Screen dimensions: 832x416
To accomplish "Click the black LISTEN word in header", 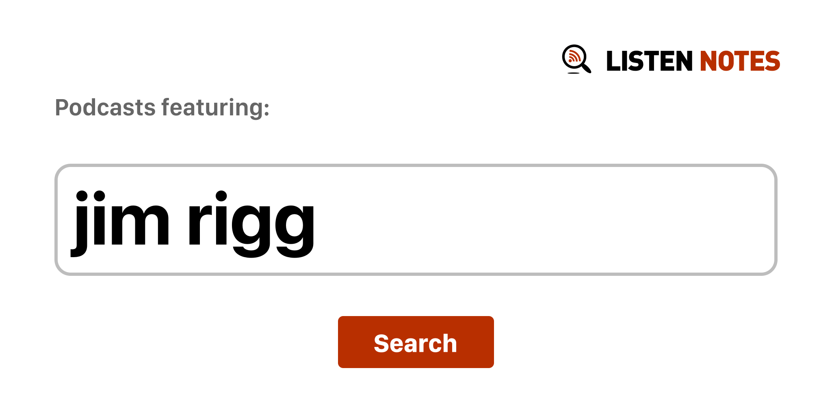I will coord(649,61).
